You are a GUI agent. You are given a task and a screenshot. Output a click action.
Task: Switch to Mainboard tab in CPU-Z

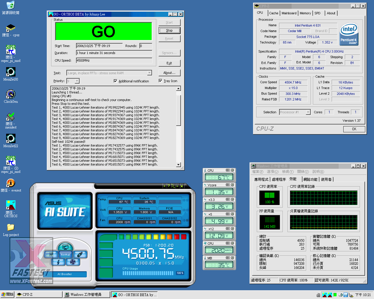[x=289, y=13]
